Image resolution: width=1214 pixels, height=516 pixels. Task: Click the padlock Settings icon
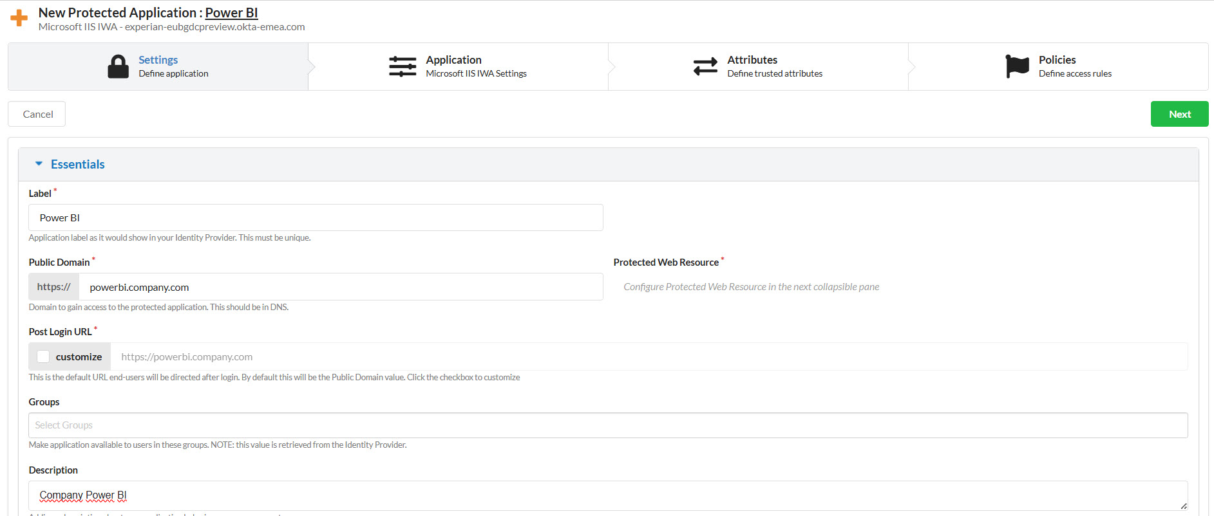[x=118, y=66]
